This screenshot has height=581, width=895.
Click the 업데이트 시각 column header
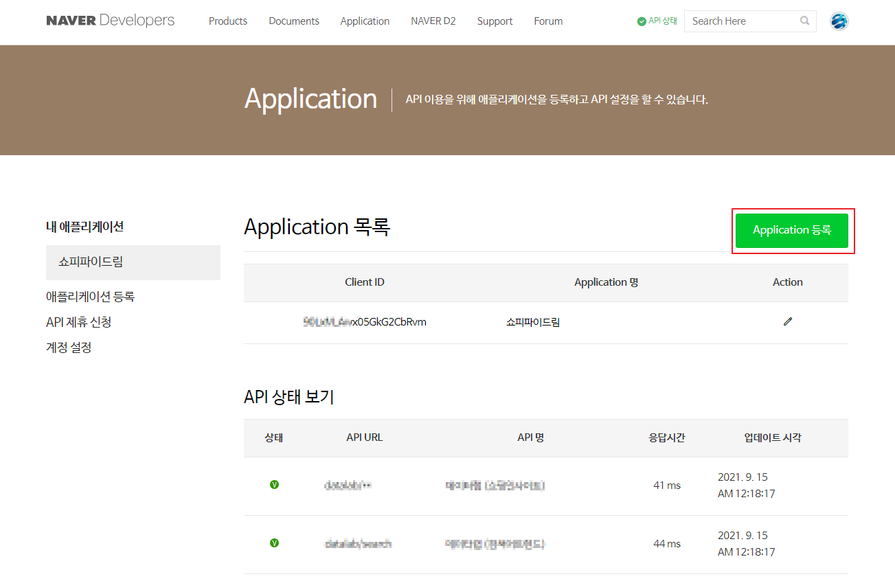pyautogui.click(x=773, y=437)
